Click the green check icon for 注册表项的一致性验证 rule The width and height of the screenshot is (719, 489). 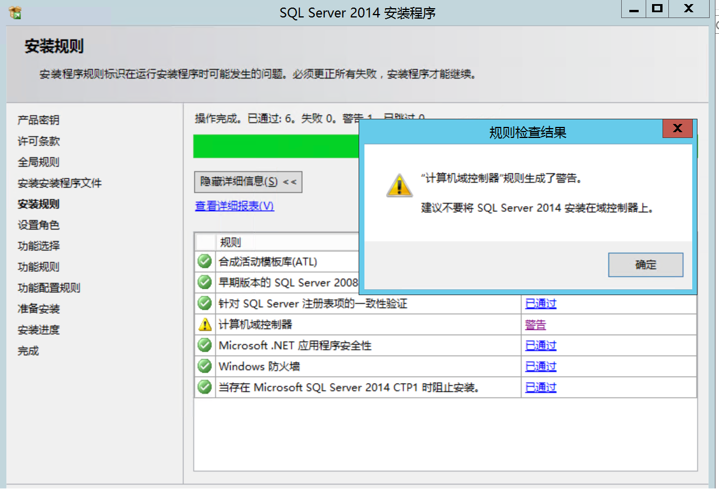pyautogui.click(x=205, y=303)
